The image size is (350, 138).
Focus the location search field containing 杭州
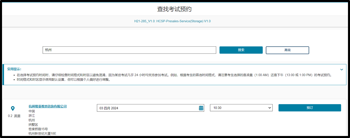point(129,50)
